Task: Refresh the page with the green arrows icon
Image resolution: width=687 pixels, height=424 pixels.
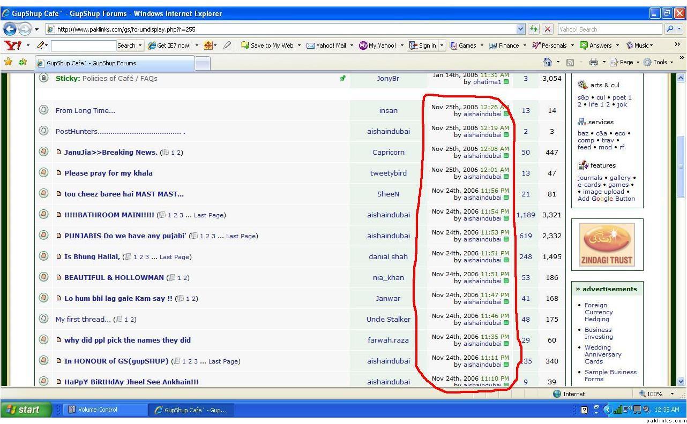Action: pyautogui.click(x=534, y=29)
